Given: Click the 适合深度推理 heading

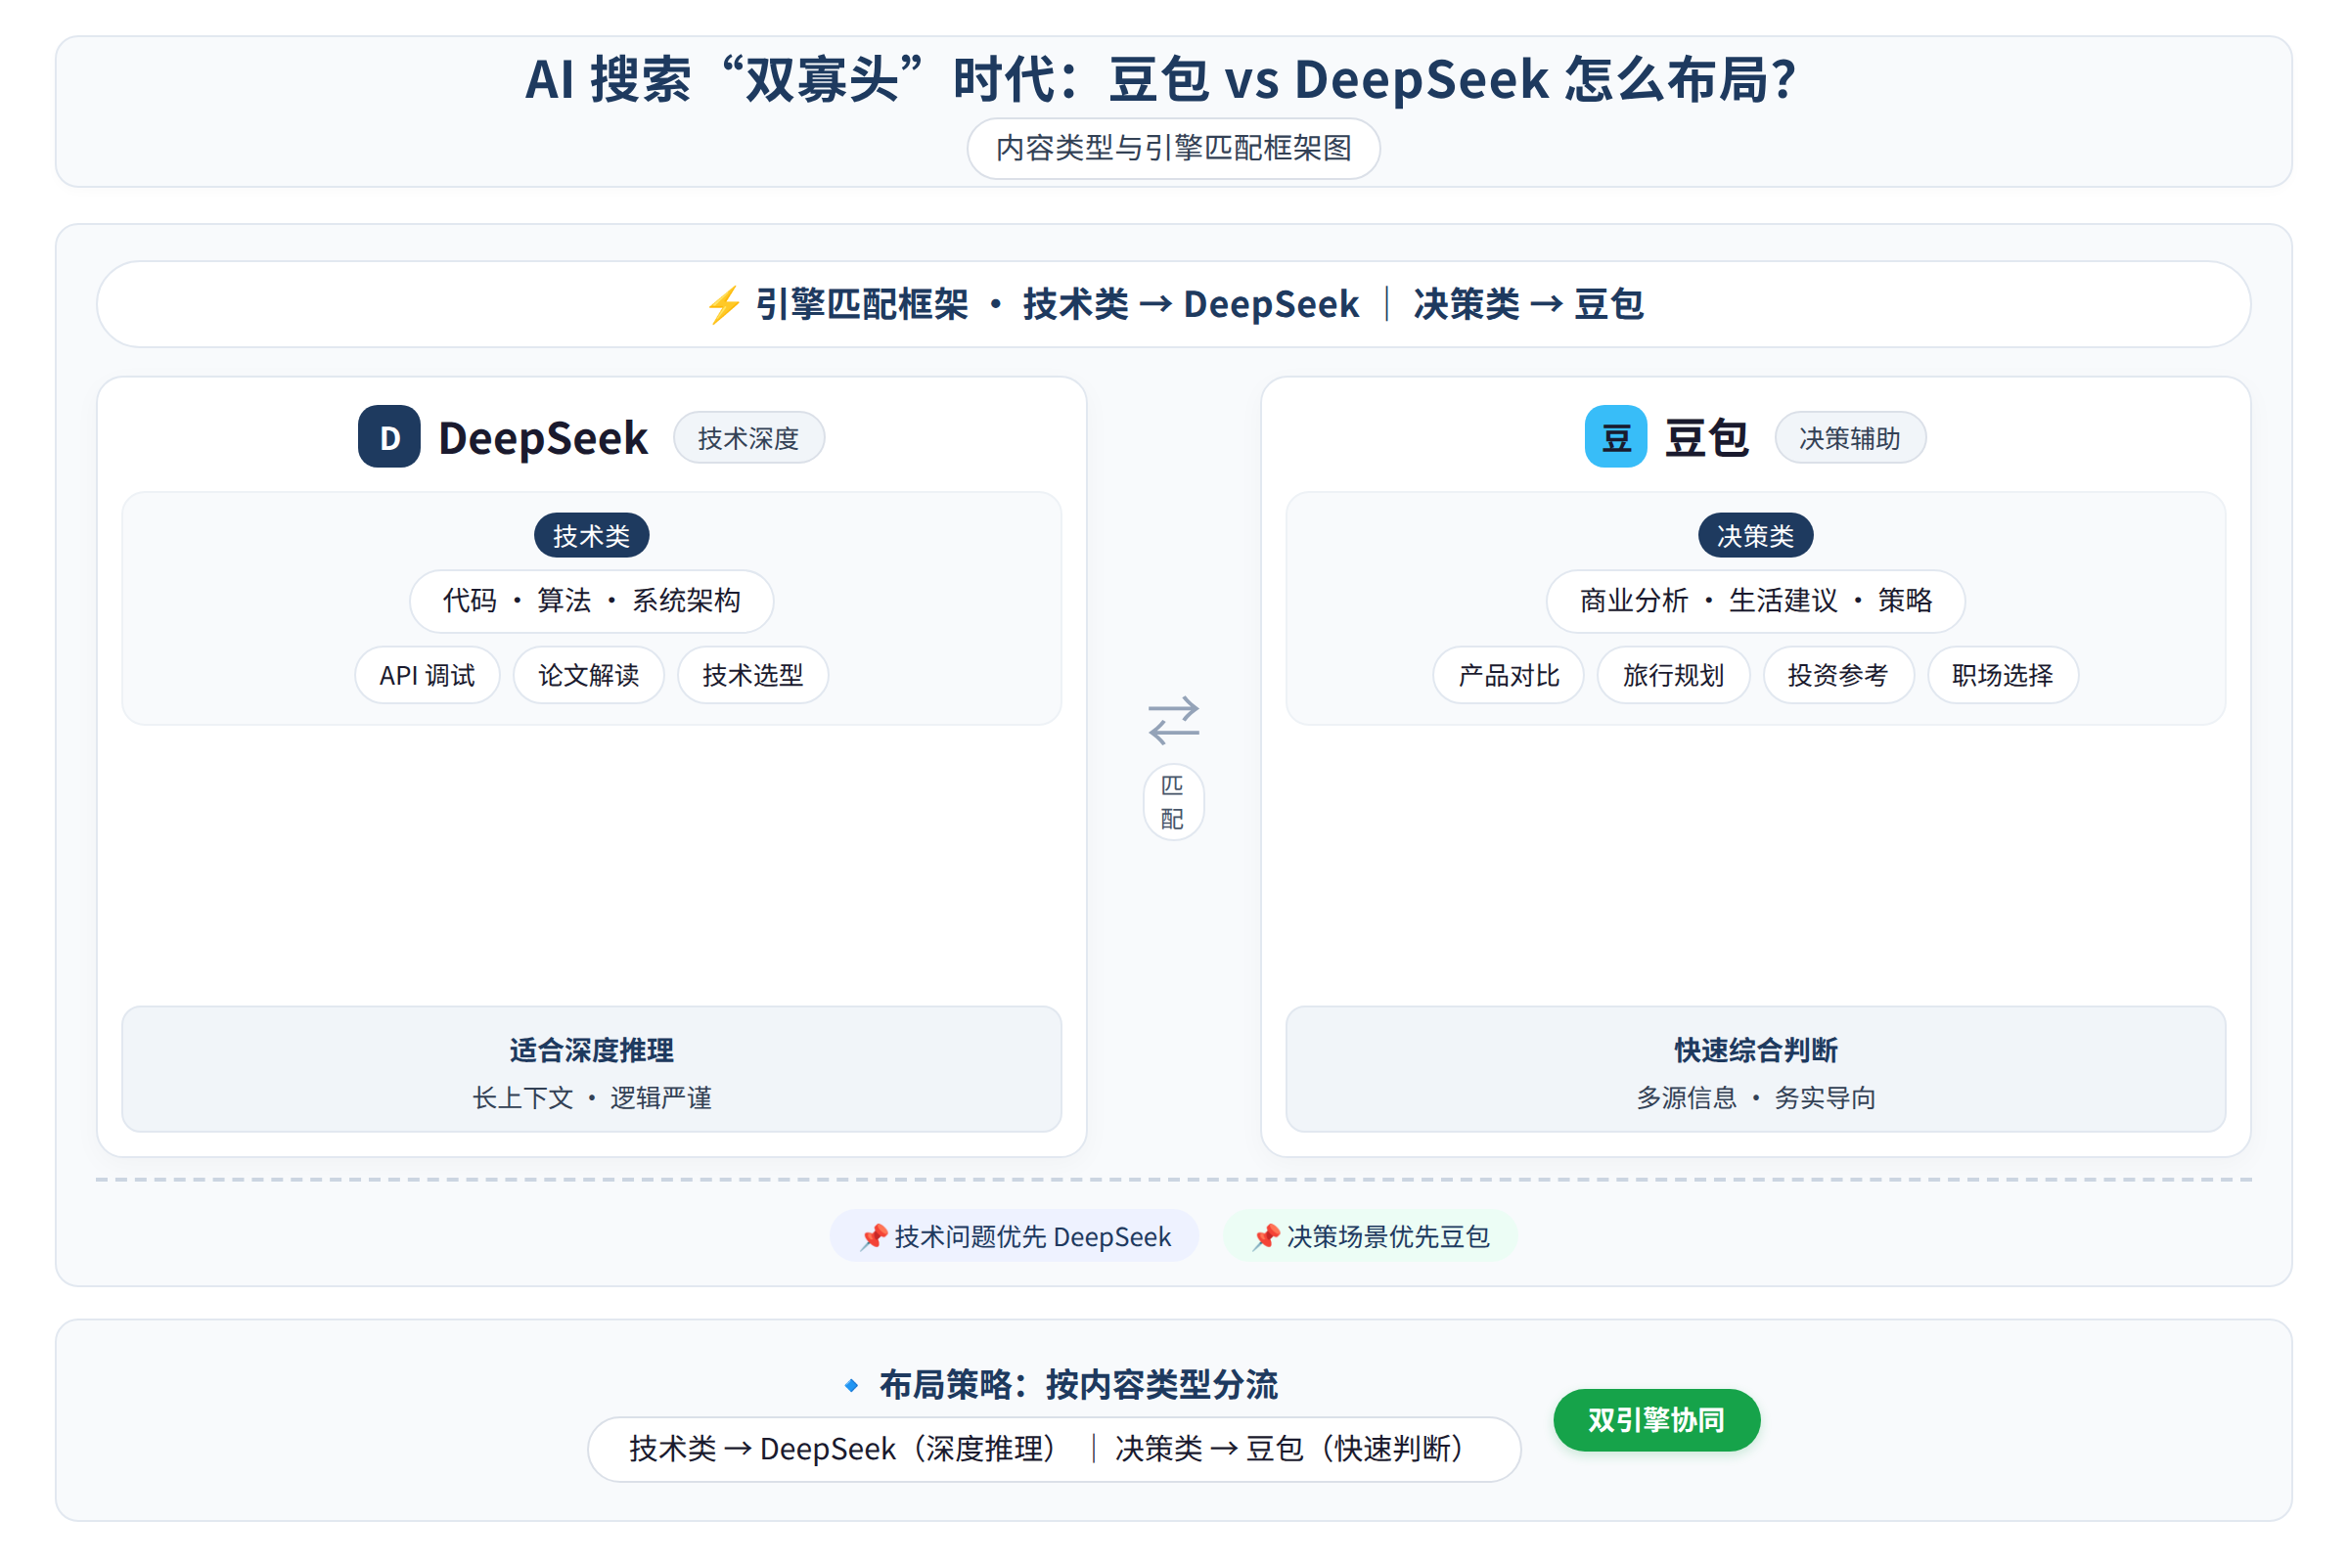Looking at the screenshot, I should (x=592, y=1050).
